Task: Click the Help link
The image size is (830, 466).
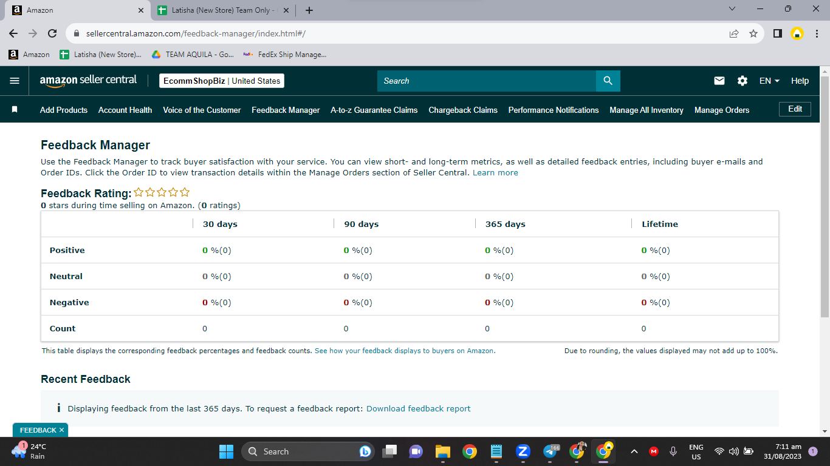Action: 800,81
